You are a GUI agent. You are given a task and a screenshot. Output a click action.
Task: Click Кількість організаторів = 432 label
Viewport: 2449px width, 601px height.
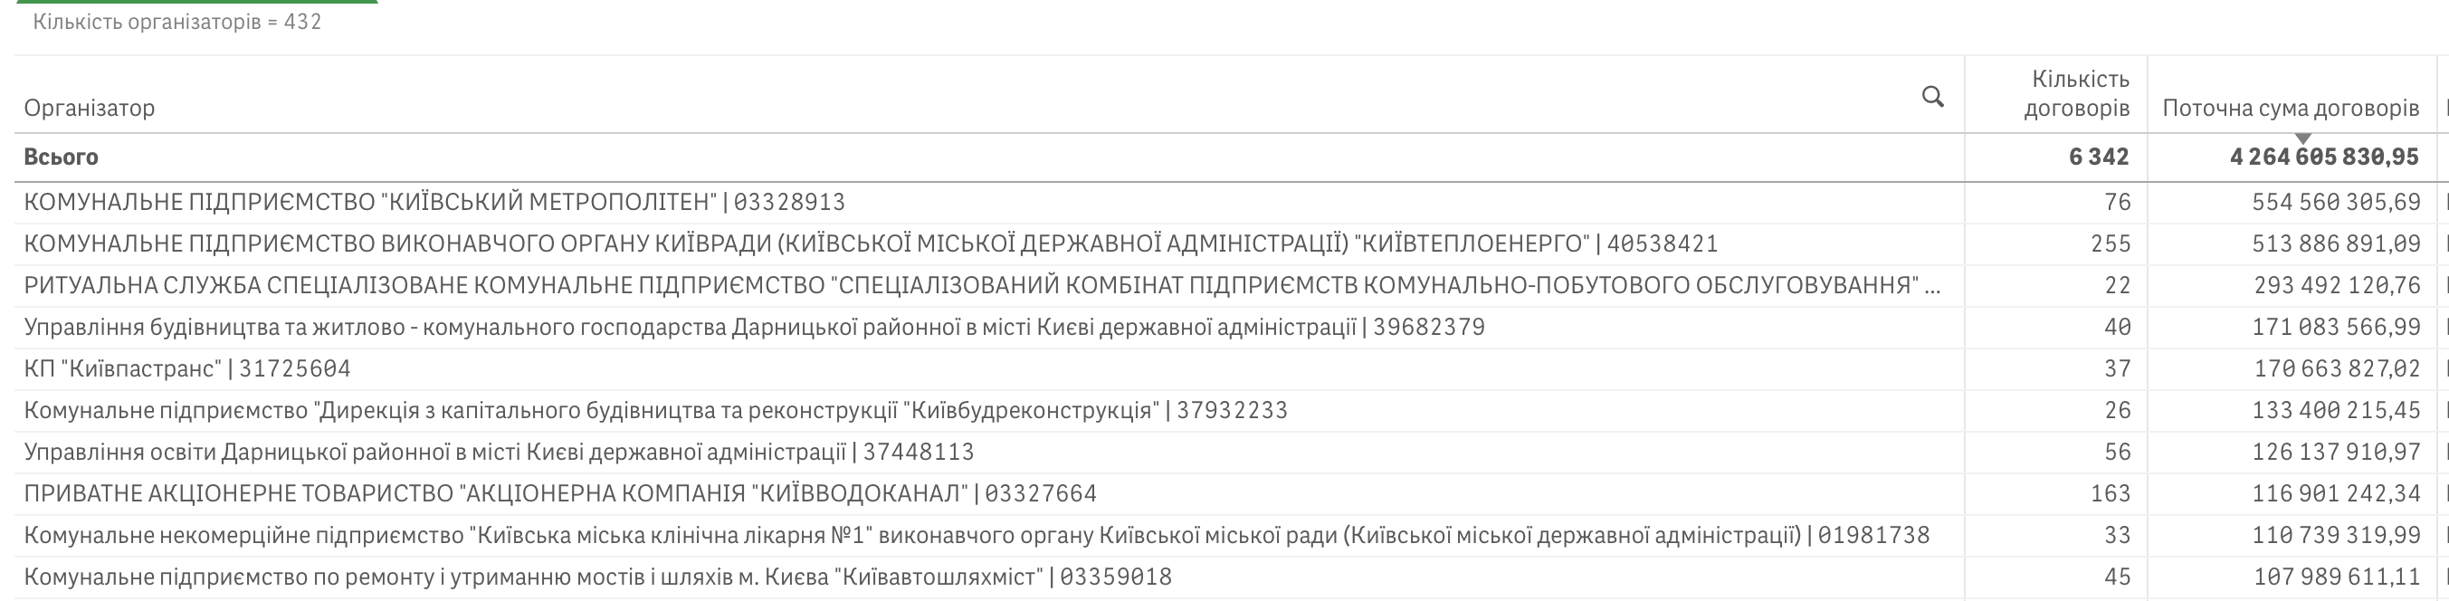coord(176,22)
